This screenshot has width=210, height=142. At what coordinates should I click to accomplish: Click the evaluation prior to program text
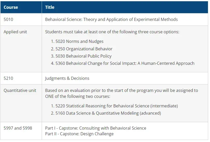click(121, 90)
